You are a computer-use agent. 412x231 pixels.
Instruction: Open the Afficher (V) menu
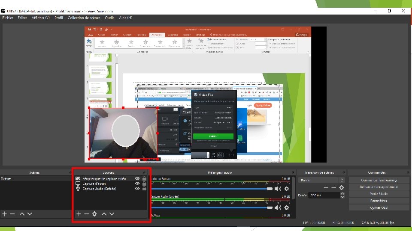tap(40, 18)
